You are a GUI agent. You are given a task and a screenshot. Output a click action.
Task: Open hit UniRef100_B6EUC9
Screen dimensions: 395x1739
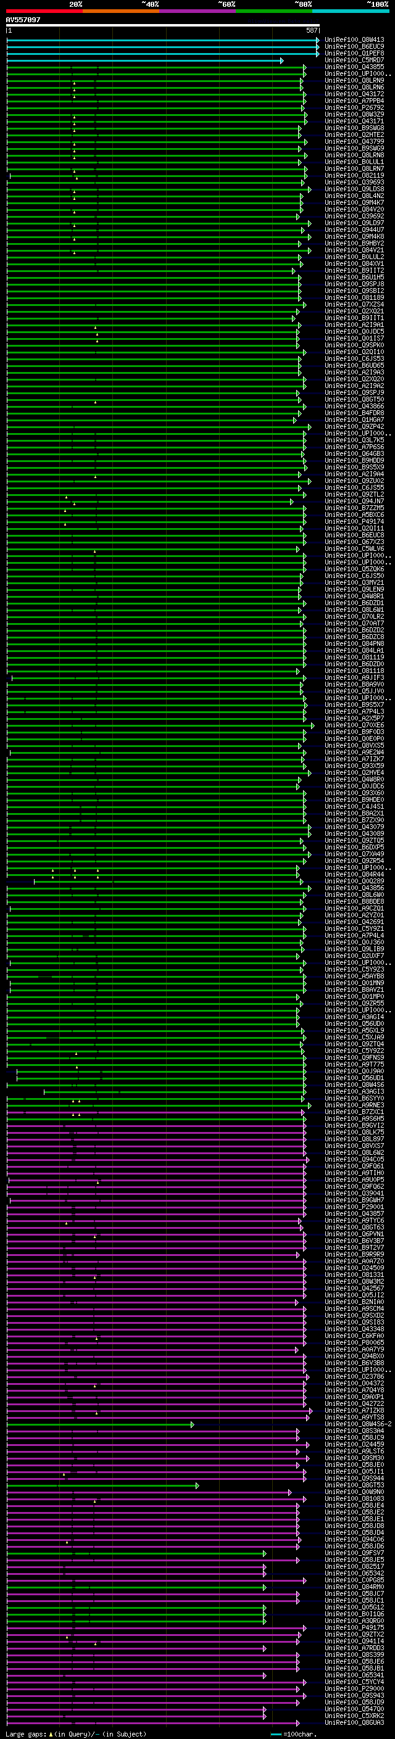354,47
